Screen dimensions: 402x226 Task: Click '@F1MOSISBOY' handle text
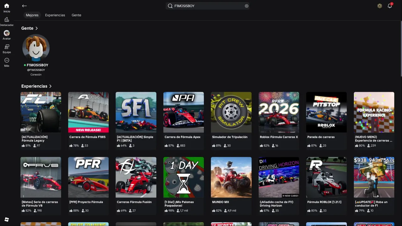pos(36,70)
